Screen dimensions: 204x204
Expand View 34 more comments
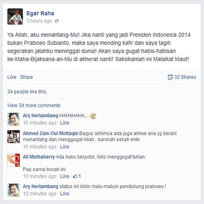pyautogui.click(x=34, y=105)
